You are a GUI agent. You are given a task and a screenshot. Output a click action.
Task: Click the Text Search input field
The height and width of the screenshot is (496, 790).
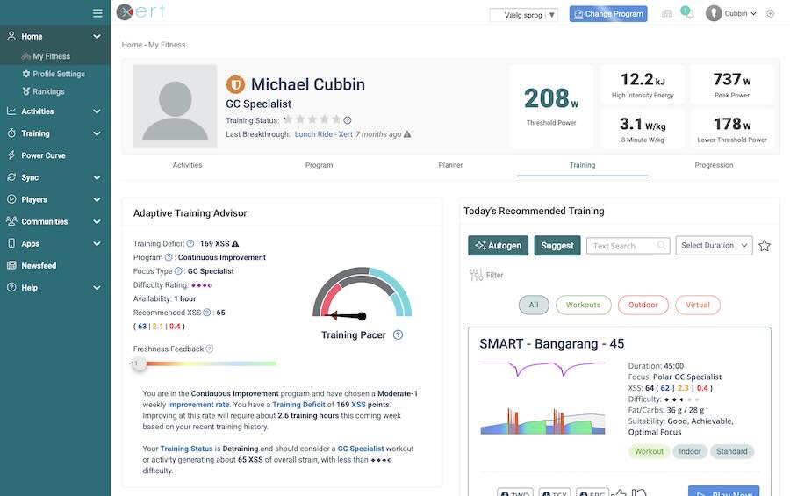pyautogui.click(x=621, y=246)
